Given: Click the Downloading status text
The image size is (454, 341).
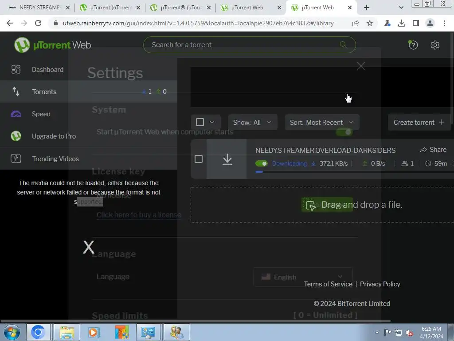Looking at the screenshot, I should [289, 163].
